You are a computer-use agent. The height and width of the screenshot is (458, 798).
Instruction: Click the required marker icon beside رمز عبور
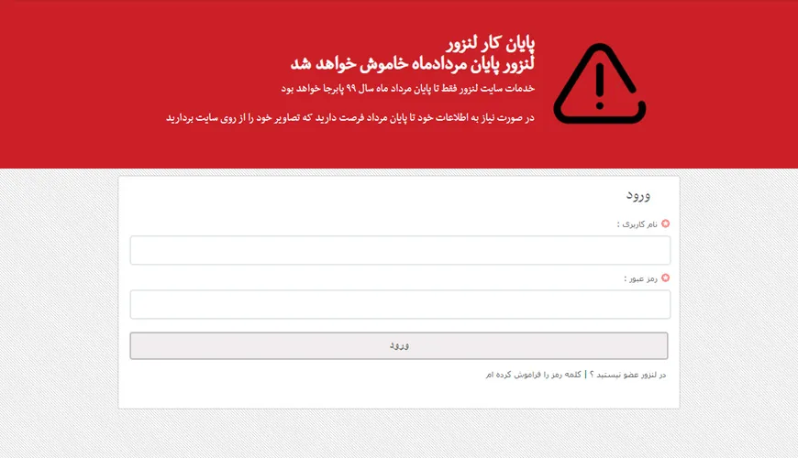coord(665,278)
